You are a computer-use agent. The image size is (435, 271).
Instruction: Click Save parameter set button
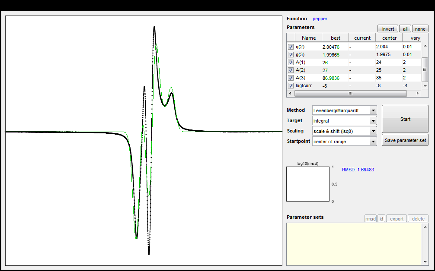coord(405,140)
